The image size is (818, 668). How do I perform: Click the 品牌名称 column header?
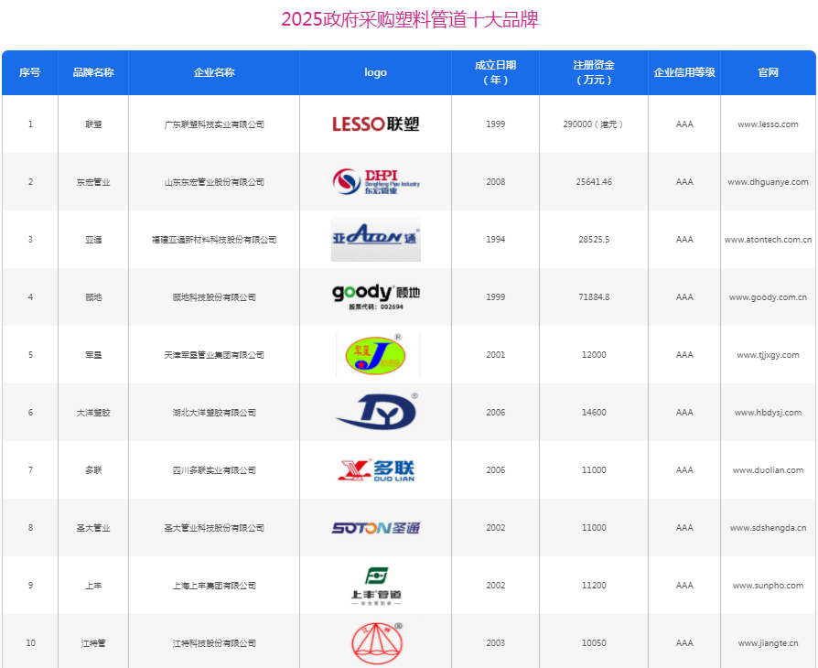pos(93,72)
